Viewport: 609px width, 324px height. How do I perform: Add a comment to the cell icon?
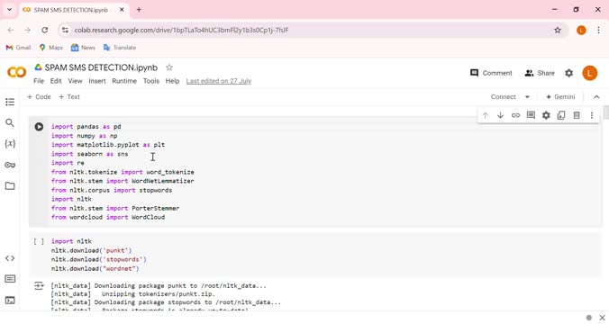531,115
